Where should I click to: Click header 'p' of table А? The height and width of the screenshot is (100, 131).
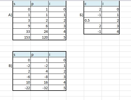coord(39,4)
